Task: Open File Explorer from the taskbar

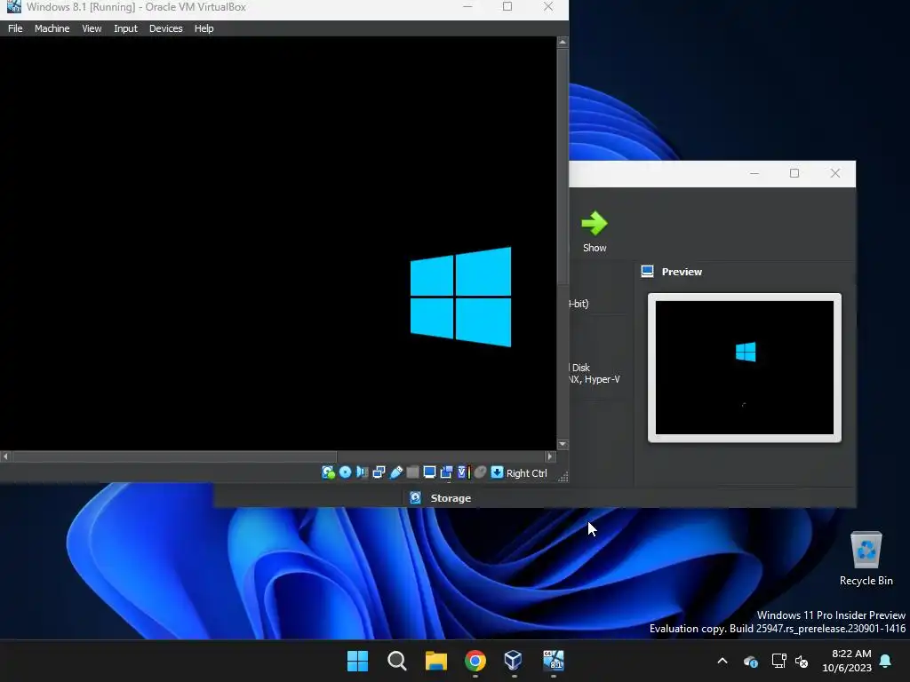Action: pos(435,661)
